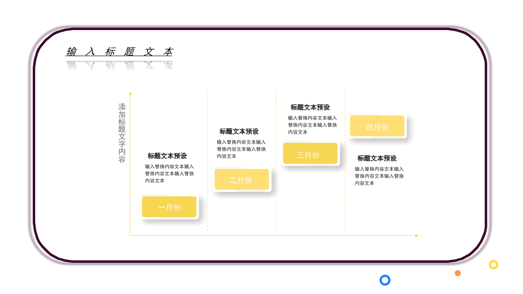Click the 二月份 yellow button
The image size is (523, 294).
[x=242, y=180]
